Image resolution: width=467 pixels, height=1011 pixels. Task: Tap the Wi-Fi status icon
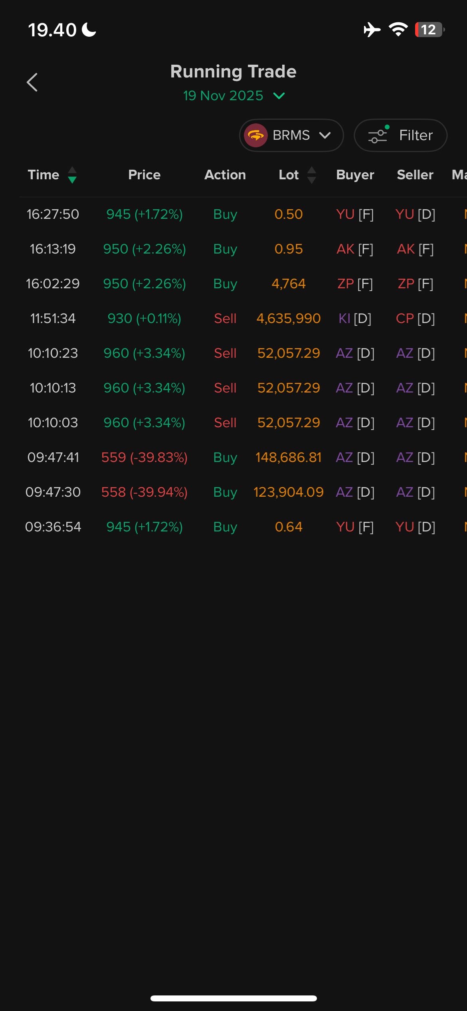click(398, 30)
